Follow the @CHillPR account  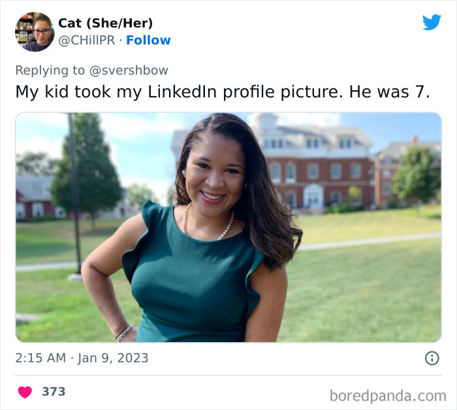[x=148, y=40]
